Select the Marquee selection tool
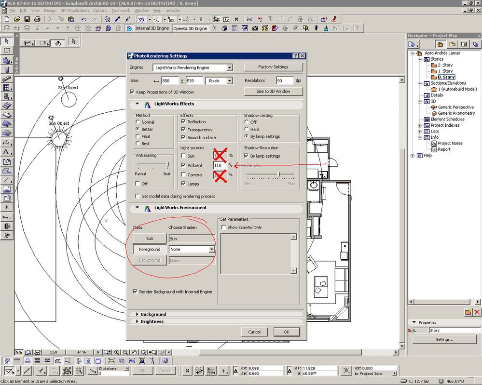Image resolution: width=482 pixels, height=385 pixels. [x=7, y=50]
